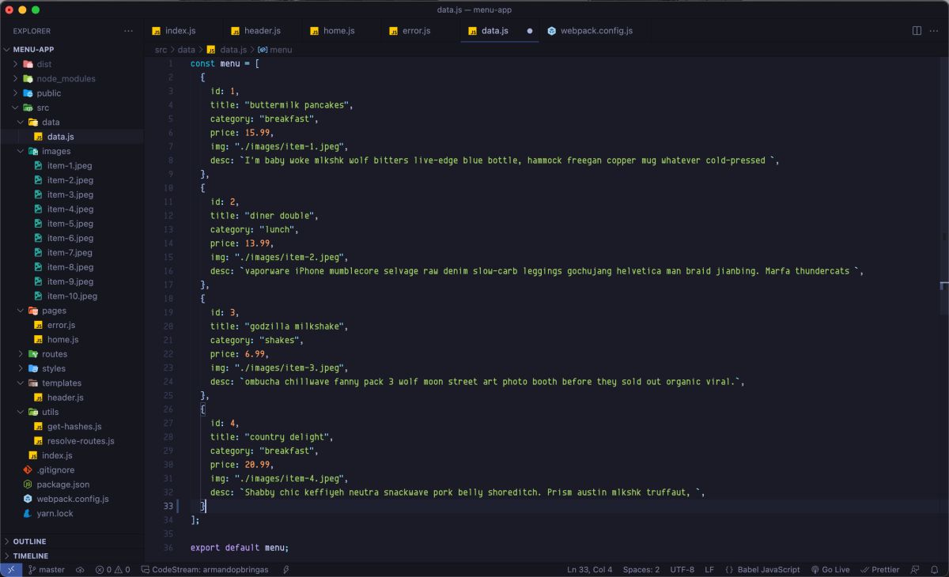Expand the OUTLINE section
949x577 pixels.
tap(72, 541)
